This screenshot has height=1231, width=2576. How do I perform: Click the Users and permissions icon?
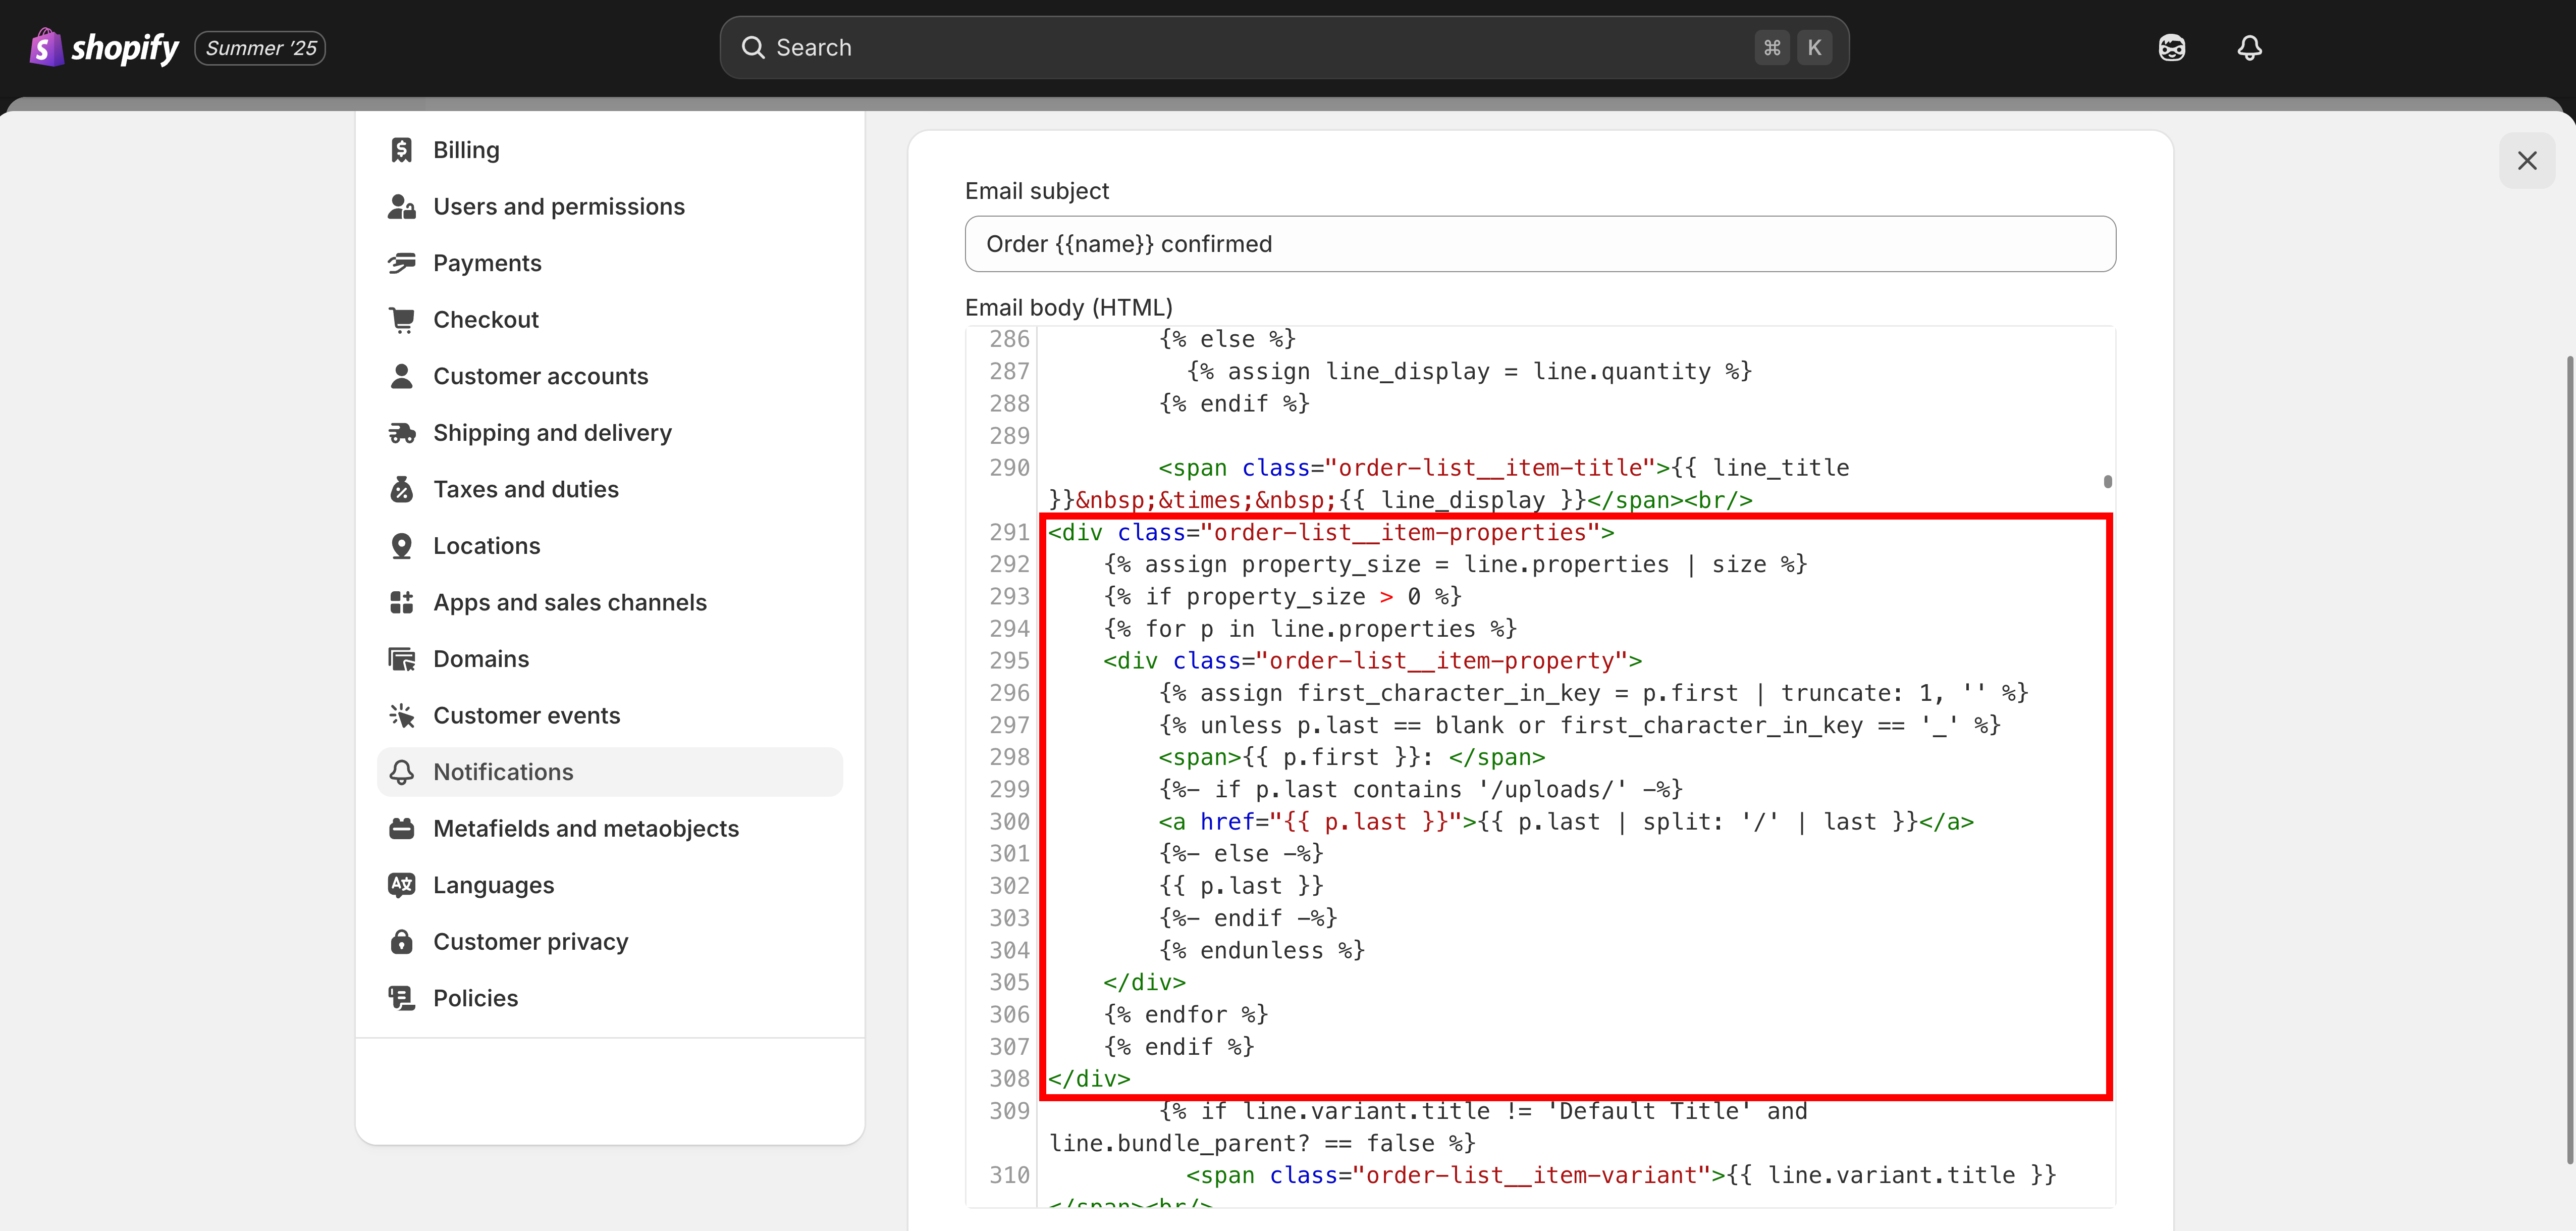pyautogui.click(x=402, y=206)
